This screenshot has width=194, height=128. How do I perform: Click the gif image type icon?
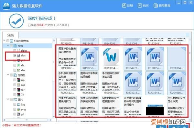(x=18, y=114)
